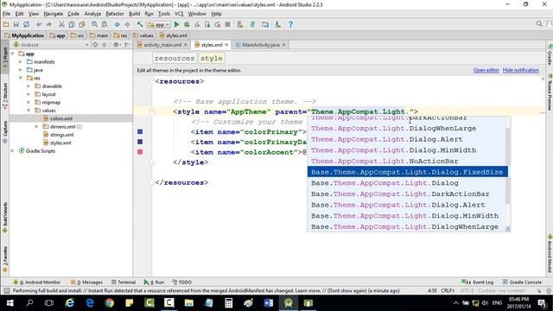Click the Open file folder toolbar icon
This screenshot has height=311, width=553.
click(6, 25)
